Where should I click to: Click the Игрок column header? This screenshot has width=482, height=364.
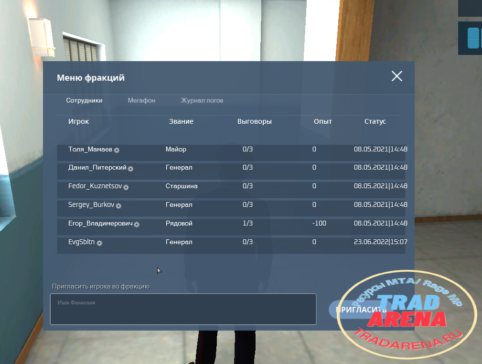coord(78,121)
